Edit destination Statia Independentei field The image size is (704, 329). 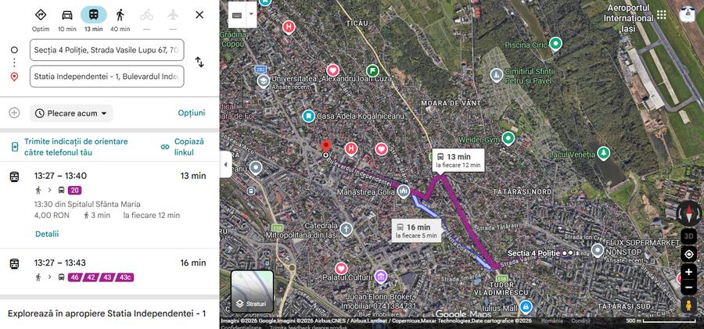[x=107, y=77]
